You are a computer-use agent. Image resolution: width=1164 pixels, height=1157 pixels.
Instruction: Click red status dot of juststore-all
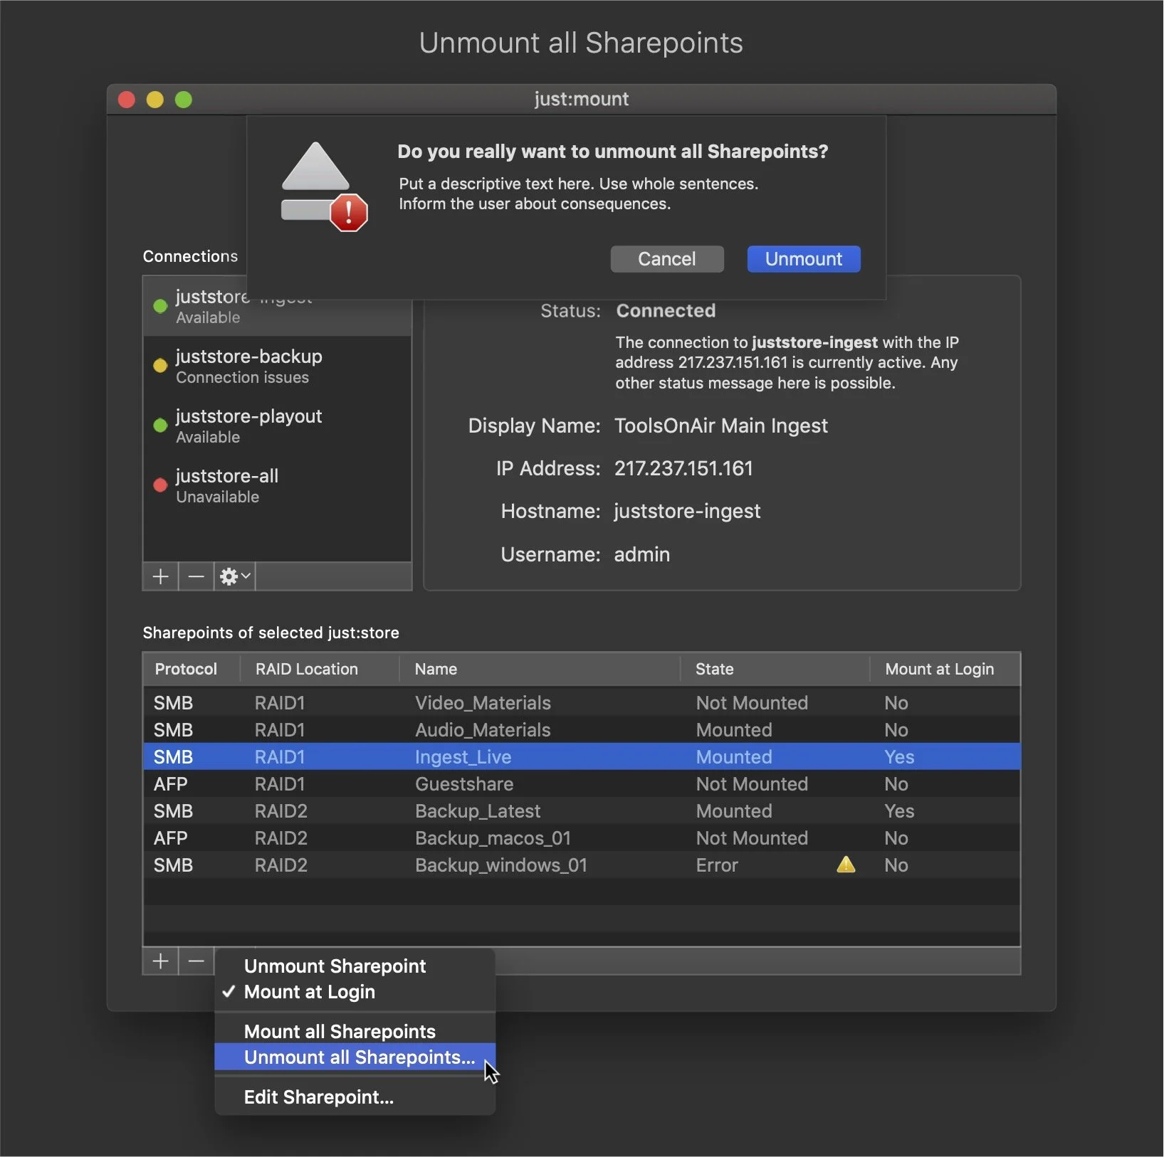[x=160, y=485]
